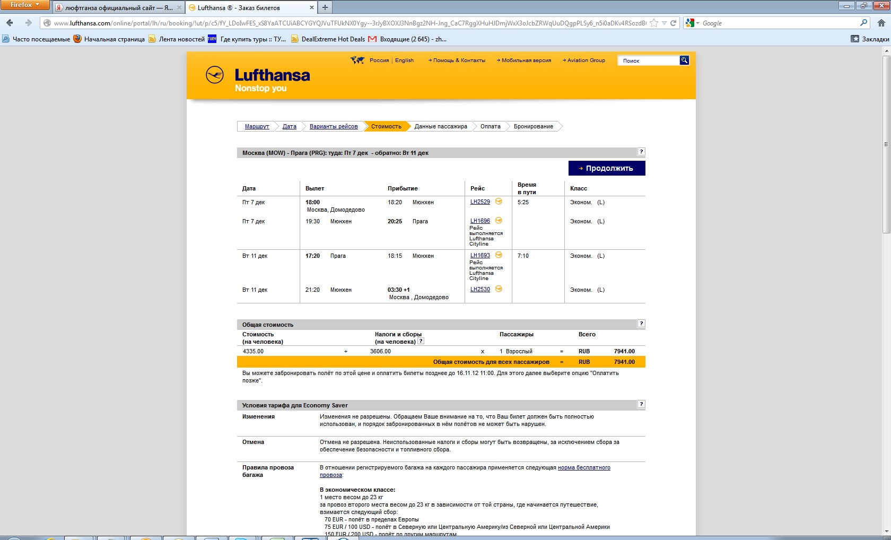Click the Поиск input field
The width and height of the screenshot is (891, 540).
tap(649, 60)
